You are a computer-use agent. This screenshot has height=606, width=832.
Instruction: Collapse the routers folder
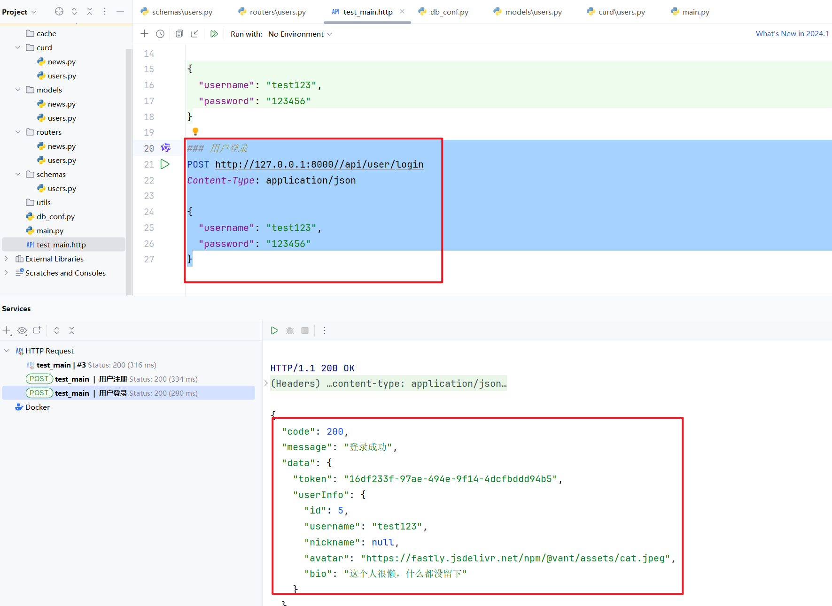pos(18,132)
